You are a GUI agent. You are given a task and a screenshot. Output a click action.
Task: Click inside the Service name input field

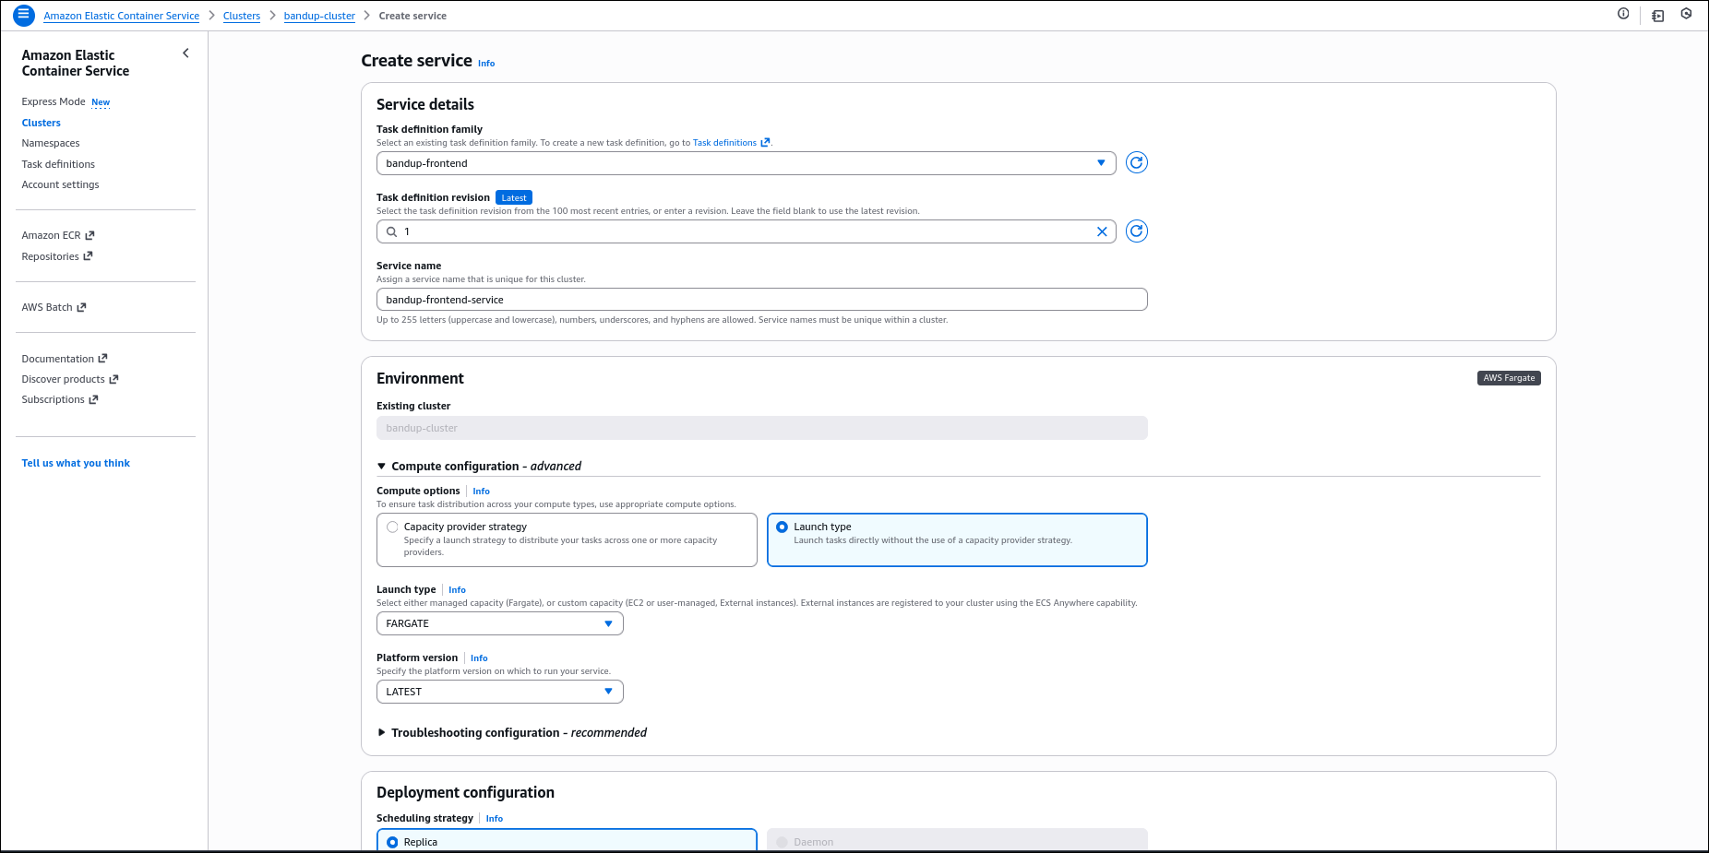(761, 299)
